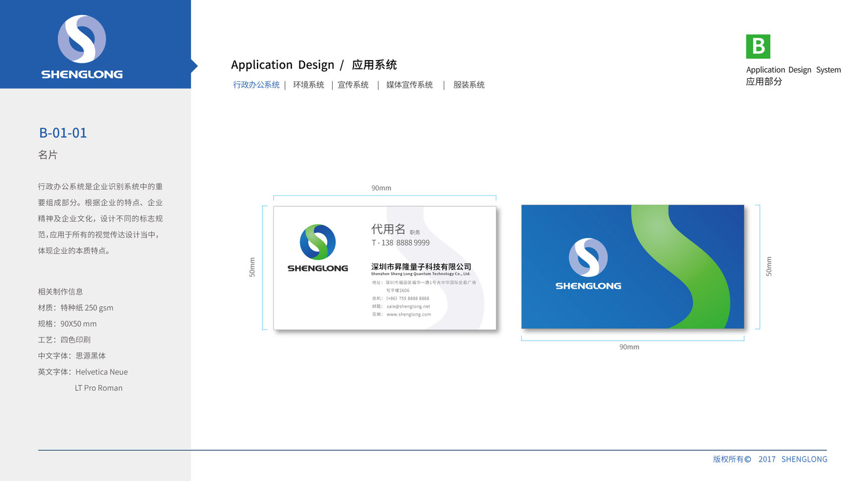The height and width of the screenshot is (481, 856).
Task: Click the 版权所有© 2017 SHENGLONG footer
Action: coord(770,459)
